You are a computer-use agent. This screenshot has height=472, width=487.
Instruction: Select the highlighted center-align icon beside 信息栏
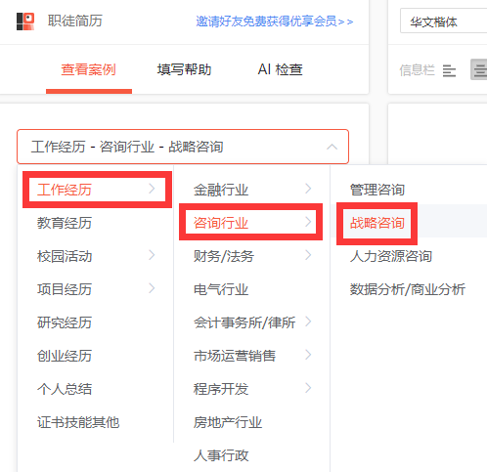[479, 69]
